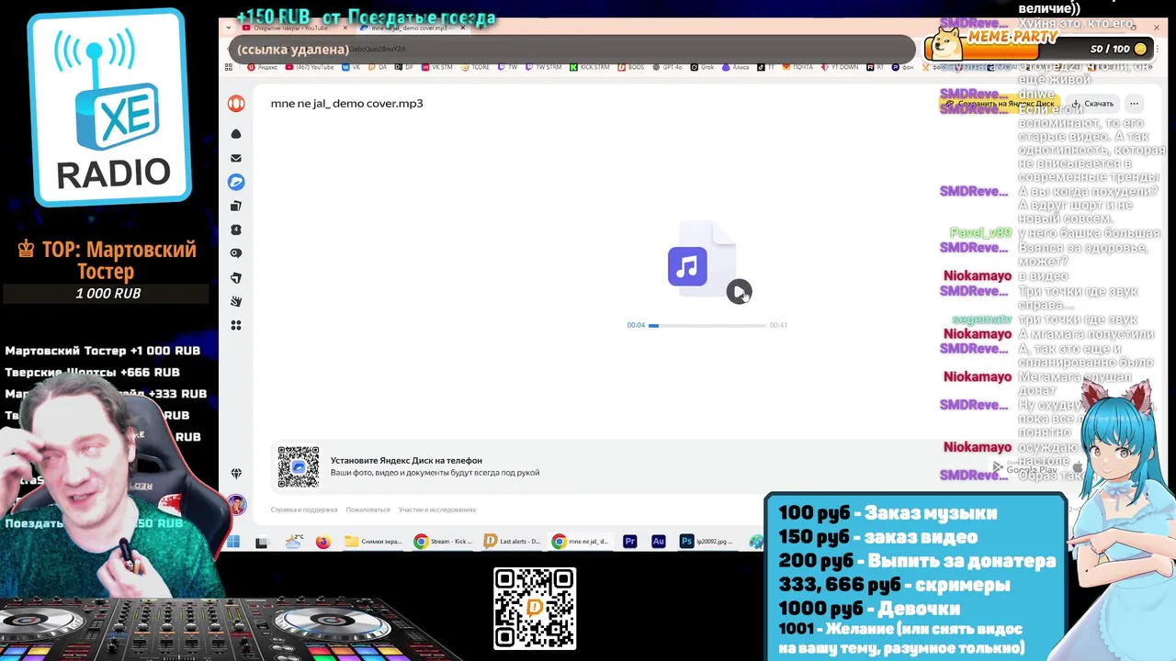Open Yandex Disk icon in sidebar
This screenshot has height=661, width=1176.
[x=236, y=182]
